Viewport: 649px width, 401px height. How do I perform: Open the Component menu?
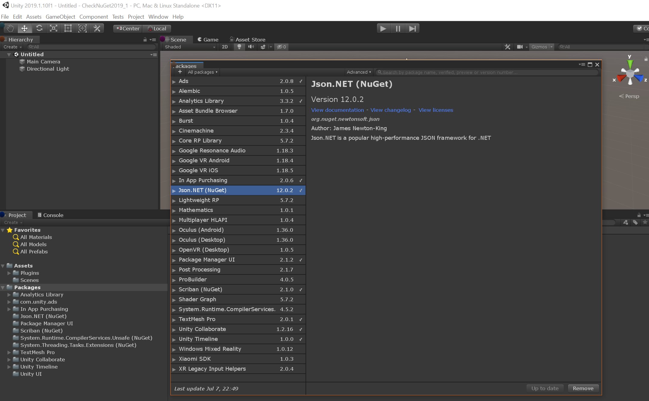[x=93, y=17]
